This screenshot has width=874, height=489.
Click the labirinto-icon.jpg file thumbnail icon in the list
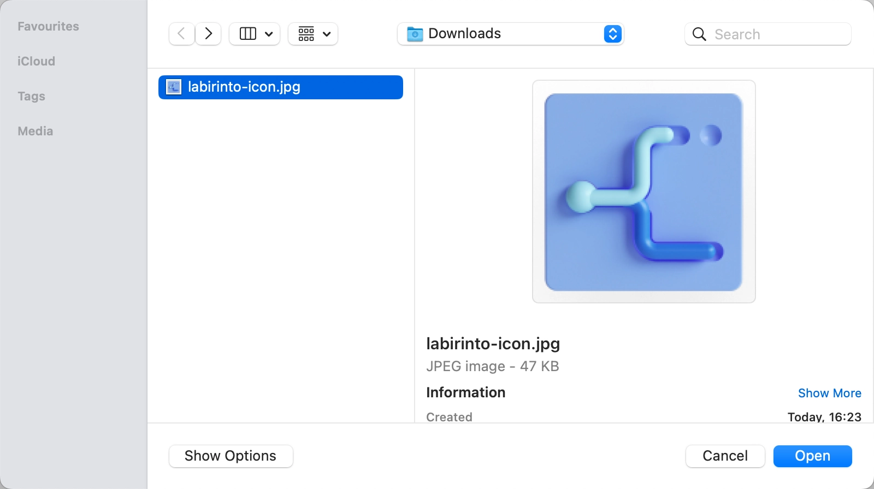[174, 87]
